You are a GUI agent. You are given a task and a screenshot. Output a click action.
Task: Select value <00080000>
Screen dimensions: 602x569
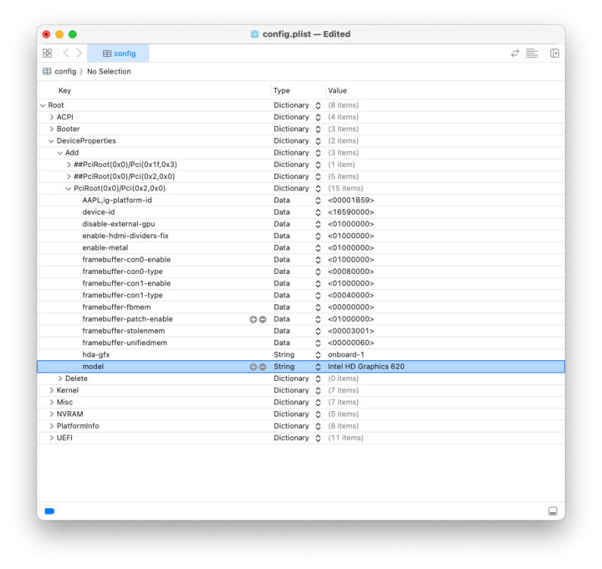(x=351, y=272)
